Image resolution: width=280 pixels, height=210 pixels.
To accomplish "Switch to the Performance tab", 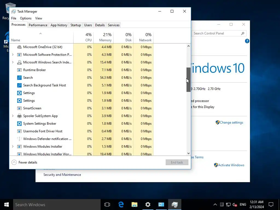I will click(38, 25).
